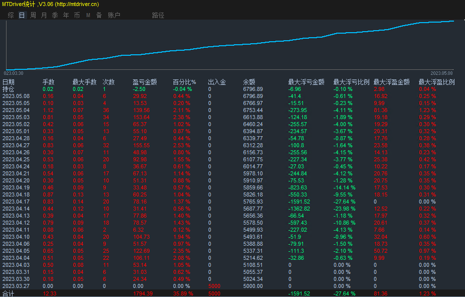The width and height of the screenshot is (465, 297).
Task: Click profit 122.69 on 2023.04.05
Action: [x=141, y=251]
